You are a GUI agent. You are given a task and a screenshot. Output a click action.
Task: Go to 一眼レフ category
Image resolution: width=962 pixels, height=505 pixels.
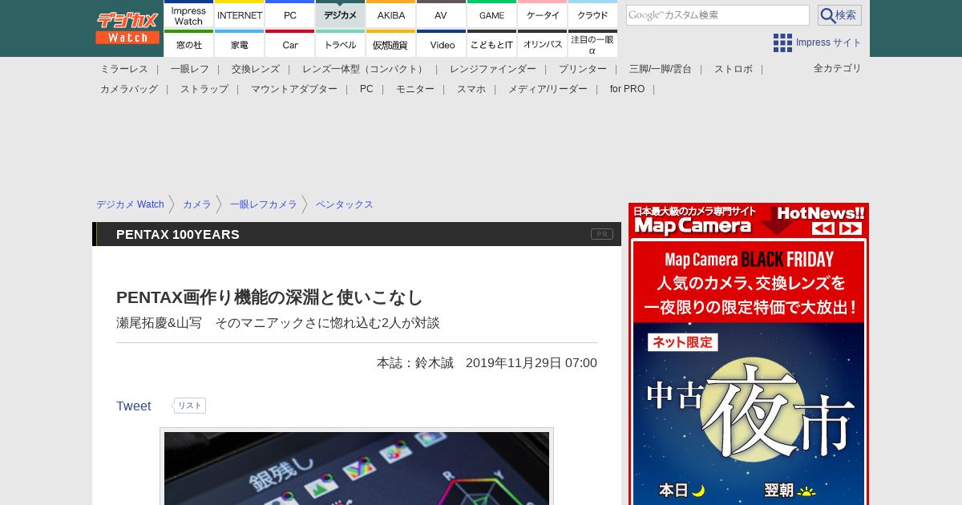click(x=190, y=69)
